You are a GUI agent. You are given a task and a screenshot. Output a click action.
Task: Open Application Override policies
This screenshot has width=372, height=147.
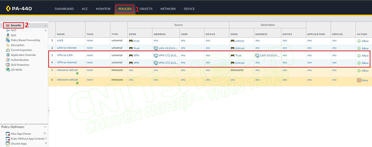[x=23, y=55]
